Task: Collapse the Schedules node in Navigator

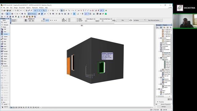Action: pyautogui.click(x=159, y=58)
